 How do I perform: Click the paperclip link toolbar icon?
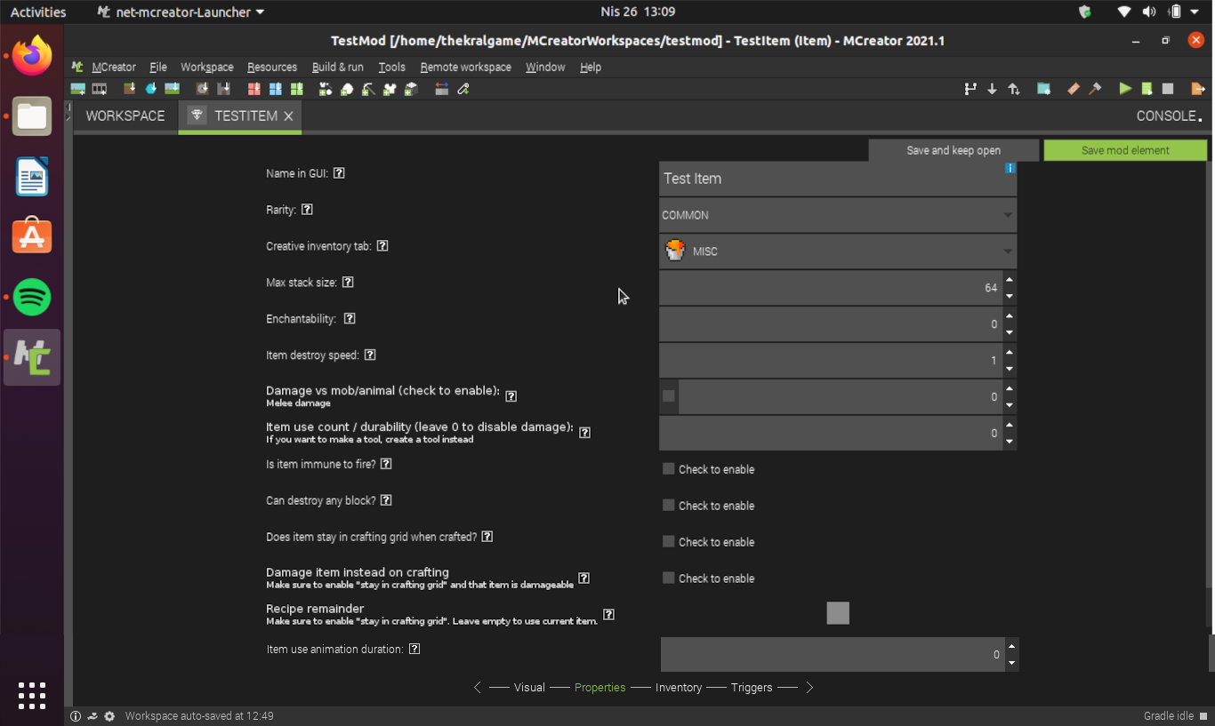pos(463,89)
